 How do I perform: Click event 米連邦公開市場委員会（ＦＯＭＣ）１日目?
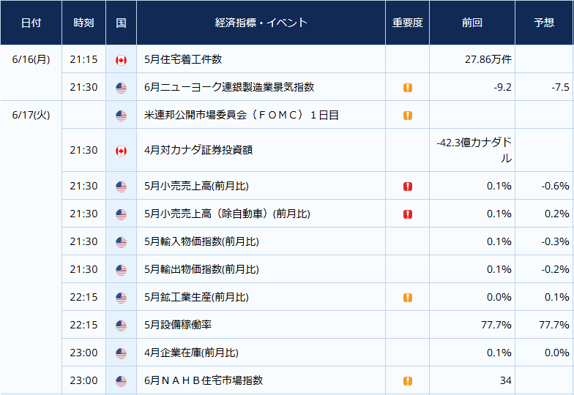(x=242, y=115)
